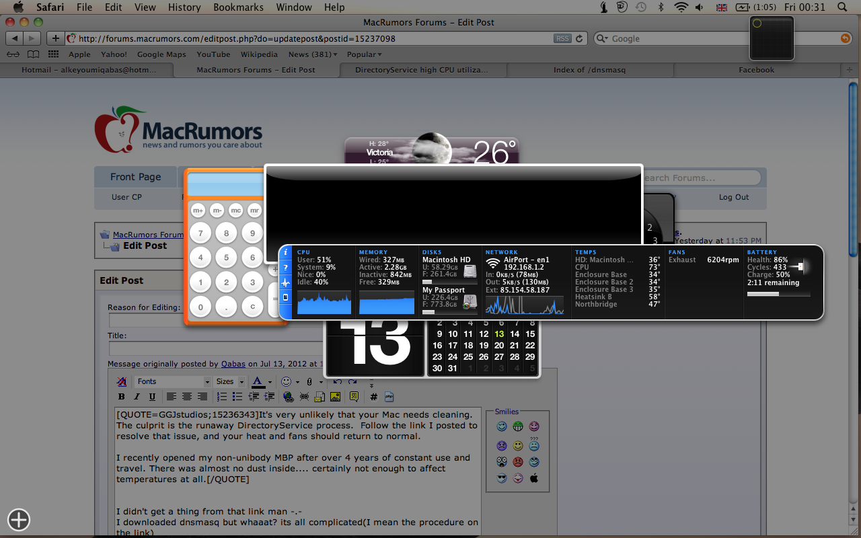The width and height of the screenshot is (861, 538).
Task: Remove link with unlink icon
Action: tap(304, 397)
